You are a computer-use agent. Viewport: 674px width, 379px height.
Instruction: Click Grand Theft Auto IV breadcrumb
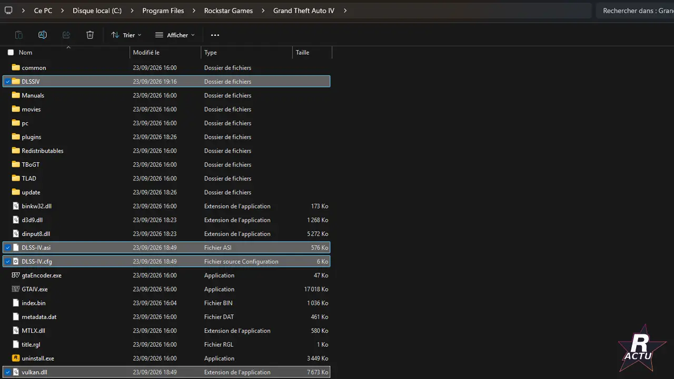[304, 11]
